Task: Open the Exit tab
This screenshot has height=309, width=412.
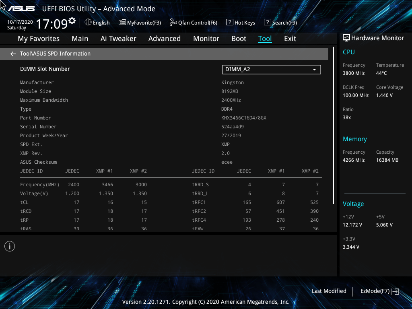Action: 290,39
